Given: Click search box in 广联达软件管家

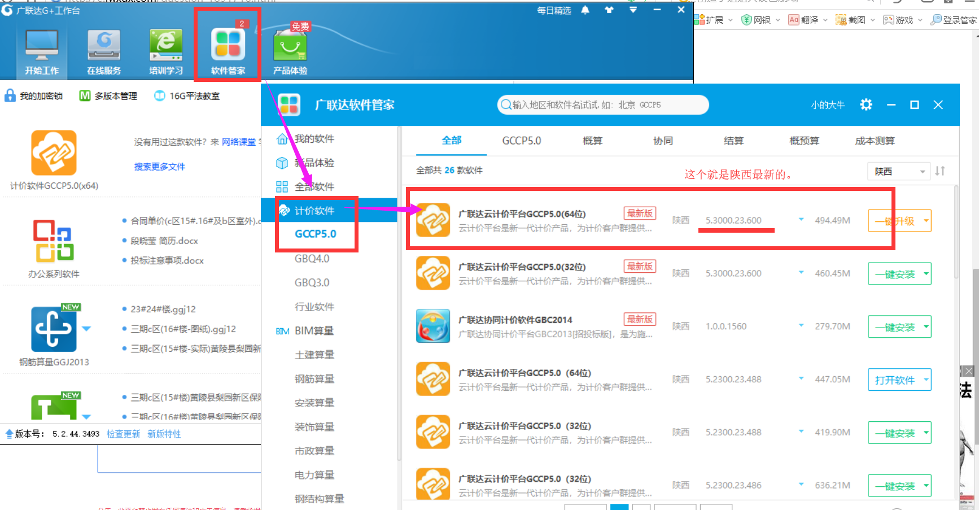Looking at the screenshot, I should (x=603, y=104).
